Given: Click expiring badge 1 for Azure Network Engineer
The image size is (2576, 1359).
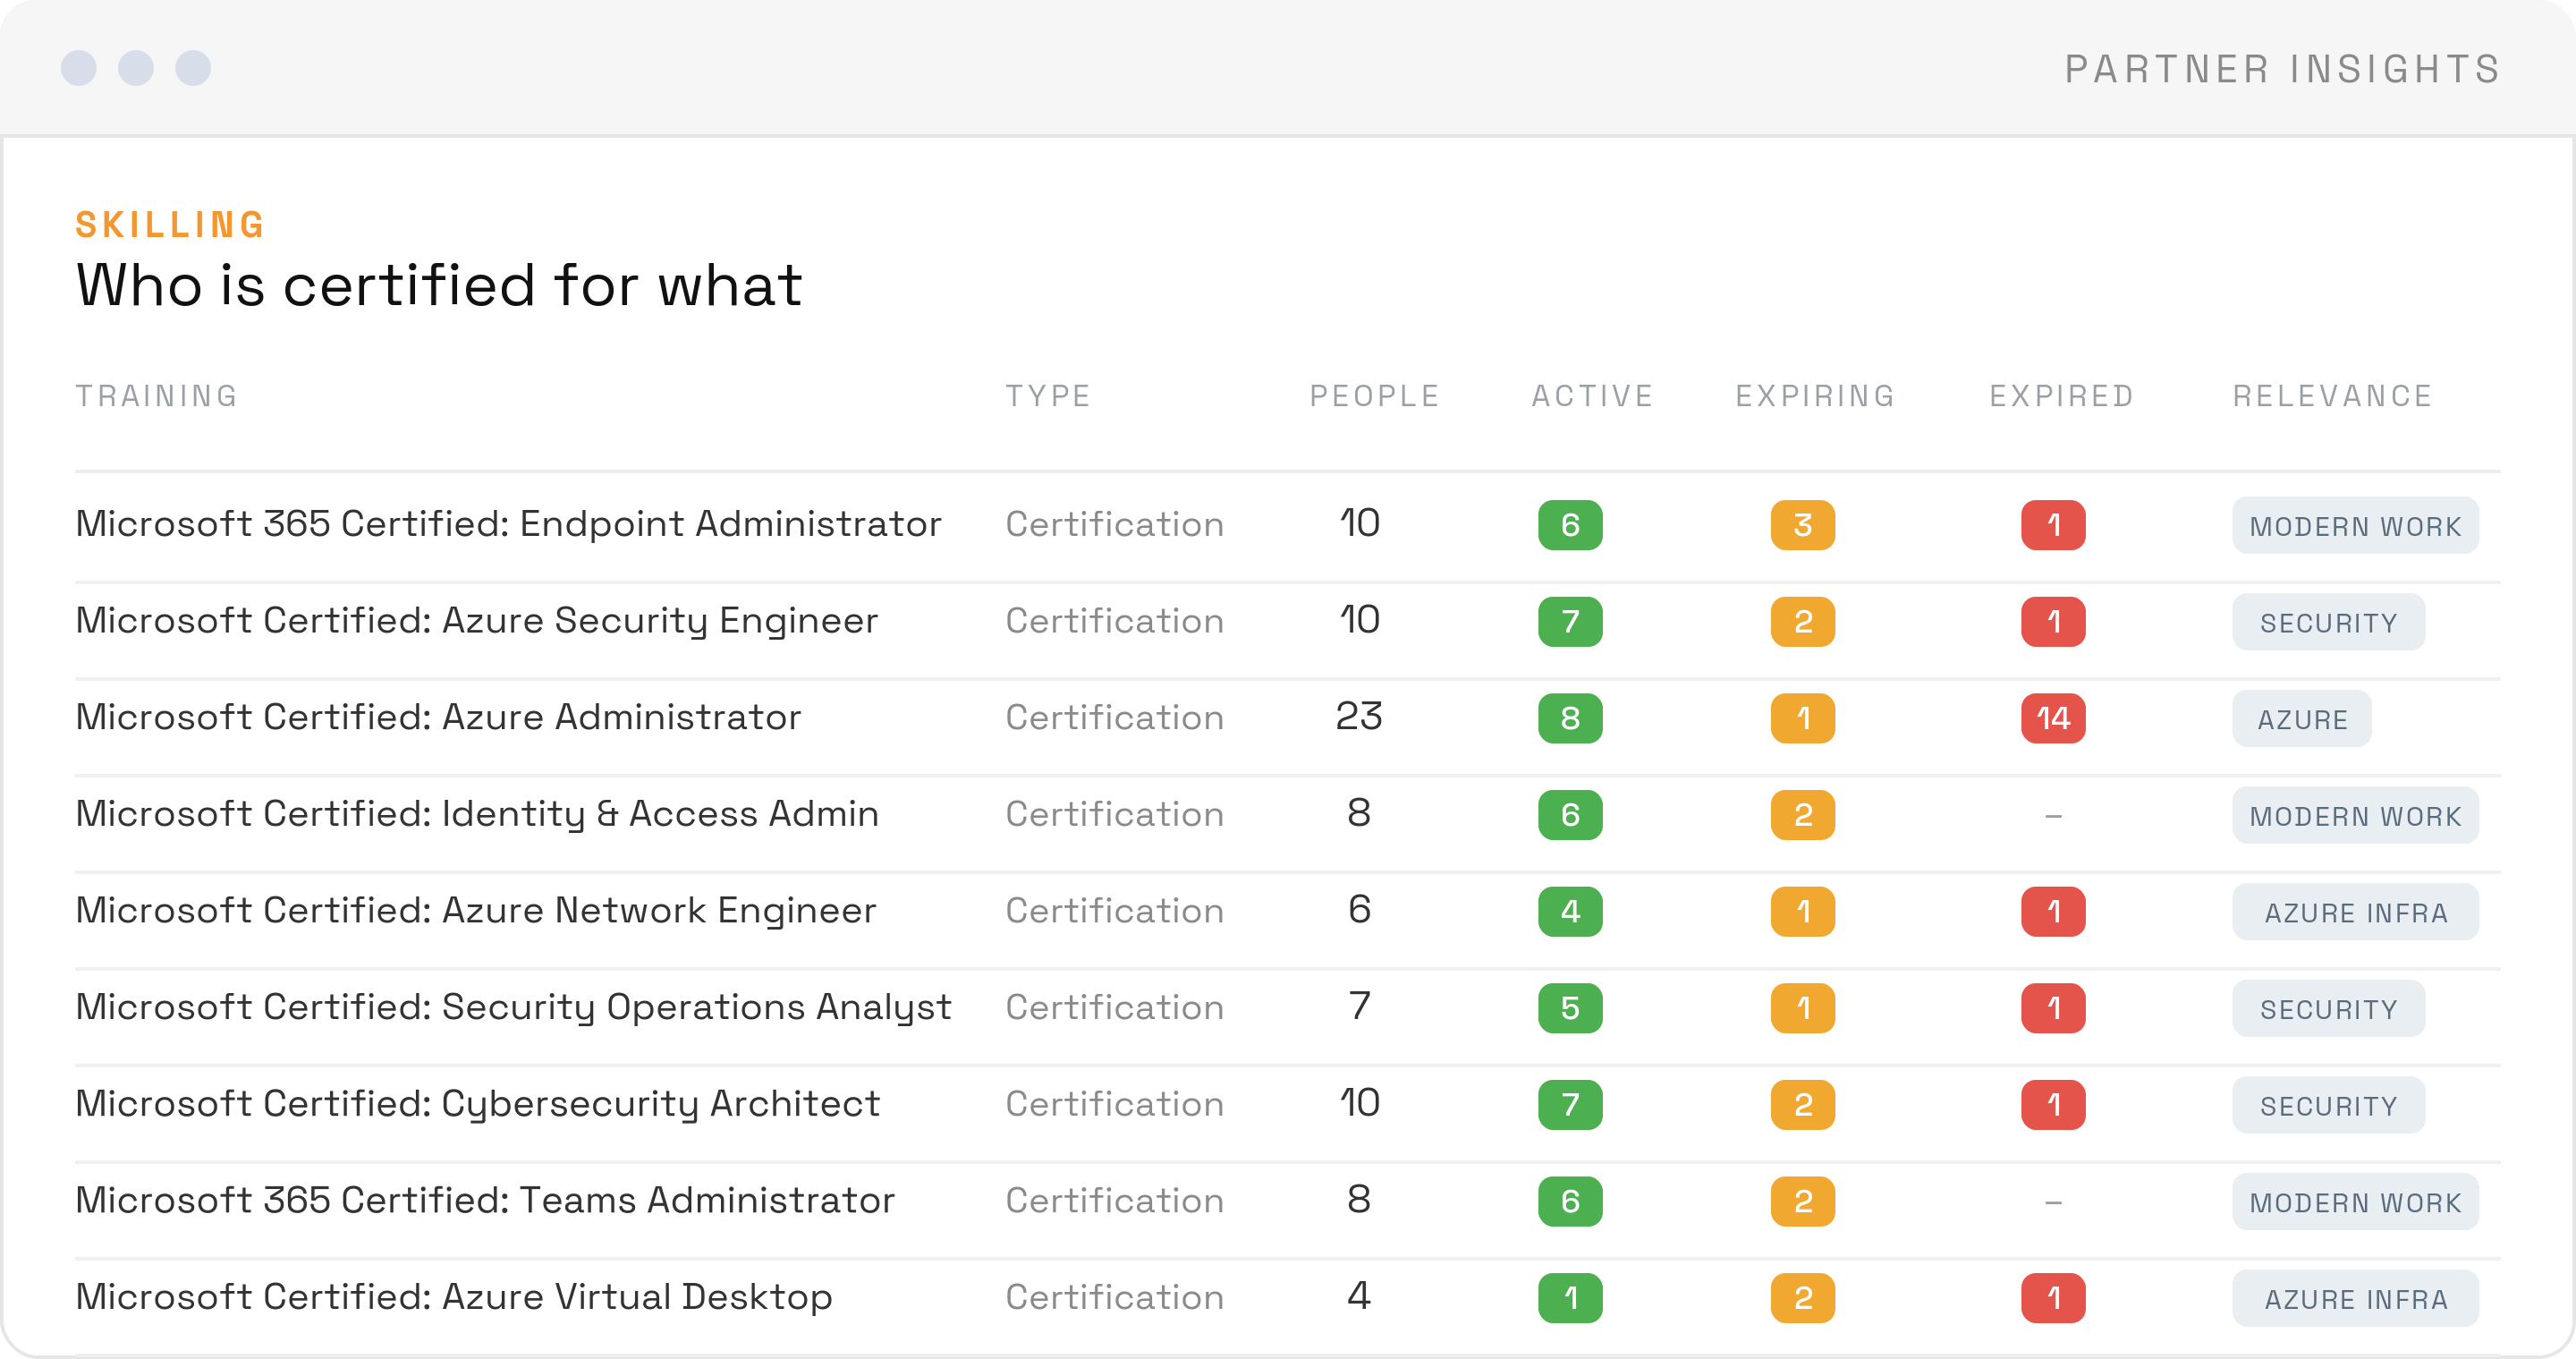Looking at the screenshot, I should click(1803, 912).
